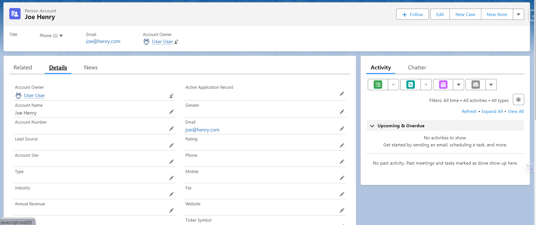The image size is (536, 225).
Task: Click change owner icon in Details section
Action: (171, 96)
